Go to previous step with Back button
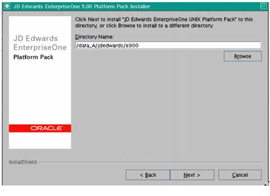 148,175
